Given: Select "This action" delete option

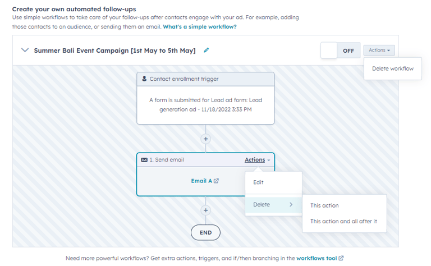Looking at the screenshot, I should click(x=324, y=205).
